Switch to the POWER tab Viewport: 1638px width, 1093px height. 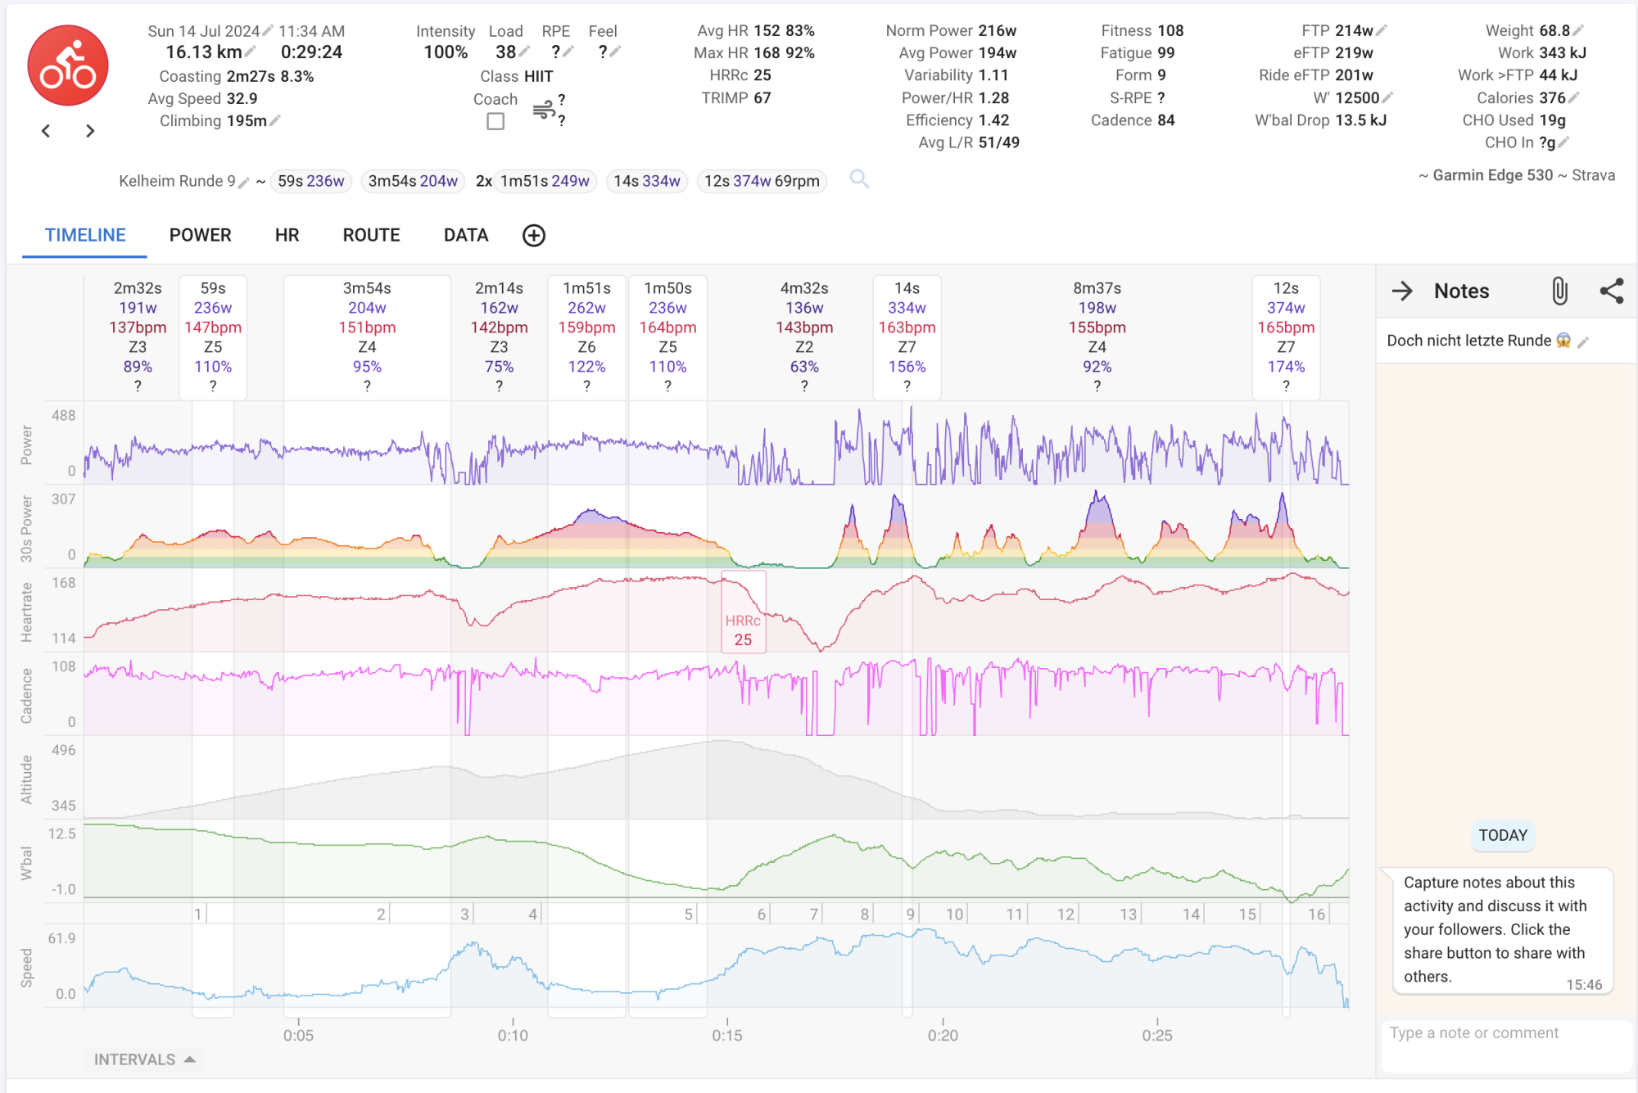click(x=200, y=236)
